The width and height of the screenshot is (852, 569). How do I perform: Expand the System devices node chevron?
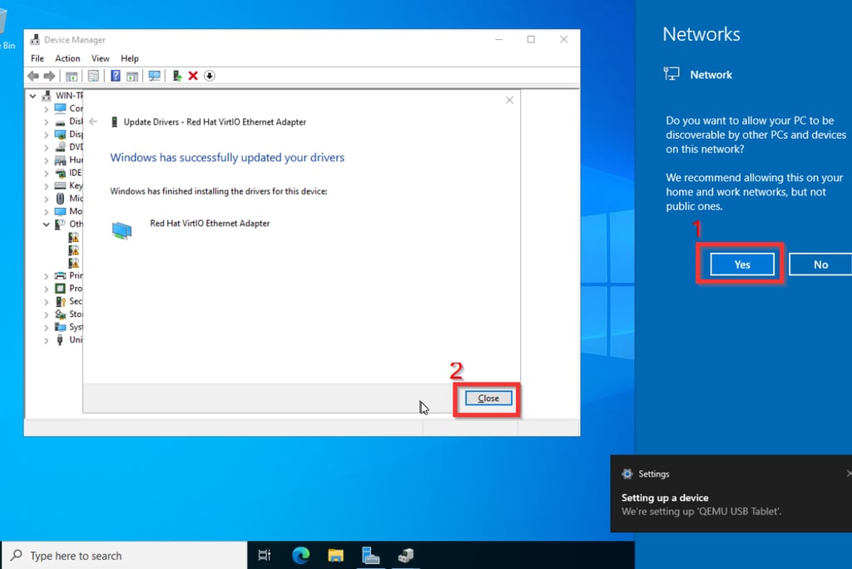pos(47,327)
